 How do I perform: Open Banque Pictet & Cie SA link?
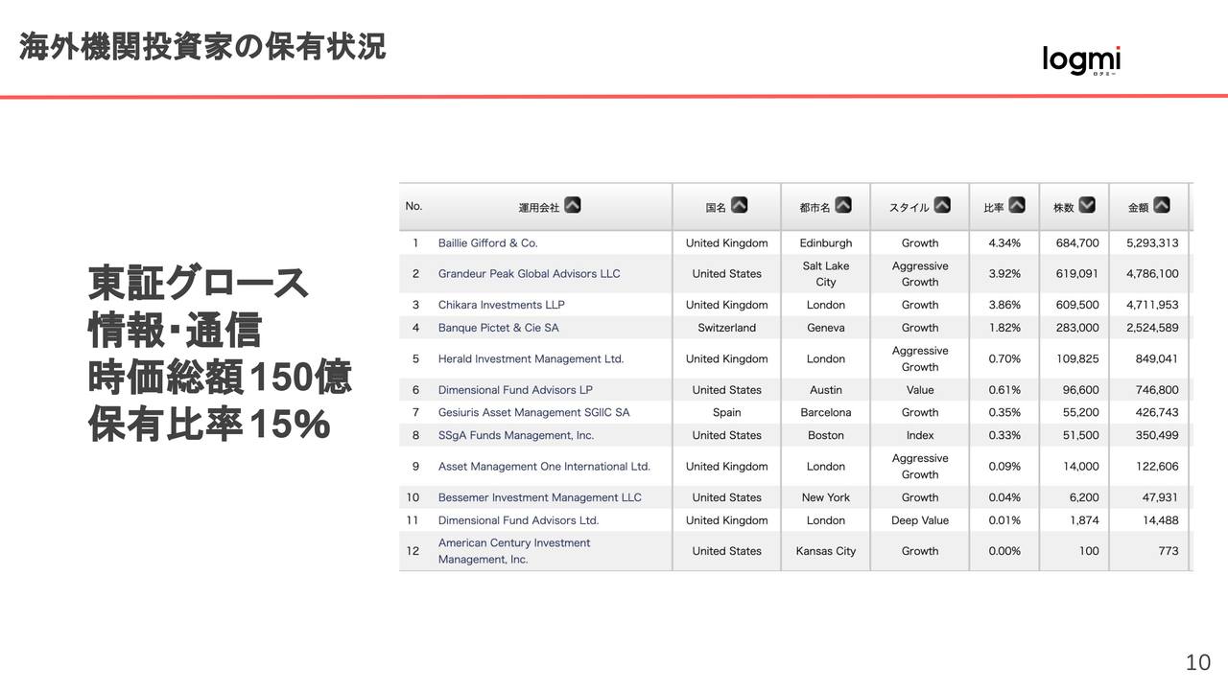click(x=499, y=328)
